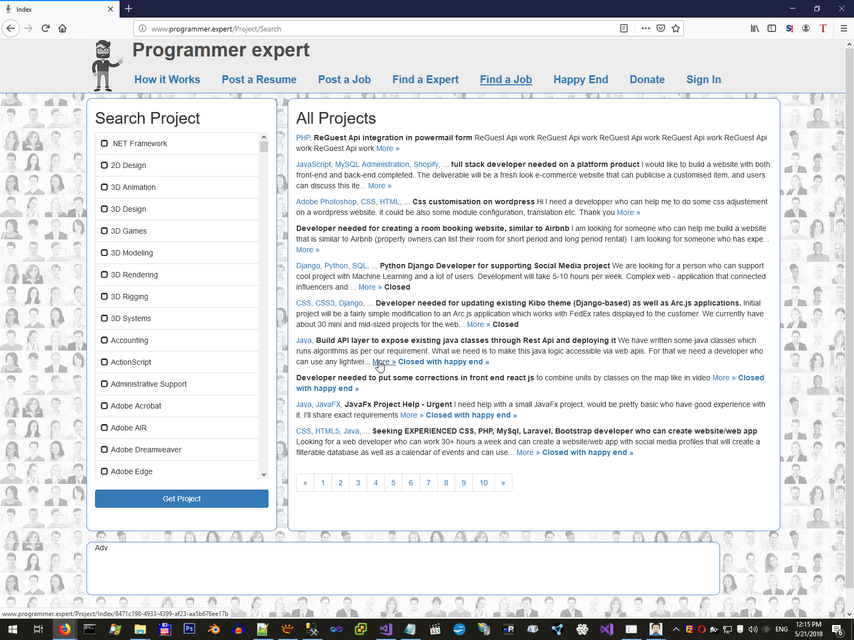Select the 3D Animation checkbox
Image resolution: width=854 pixels, height=640 pixels.
pyautogui.click(x=105, y=187)
